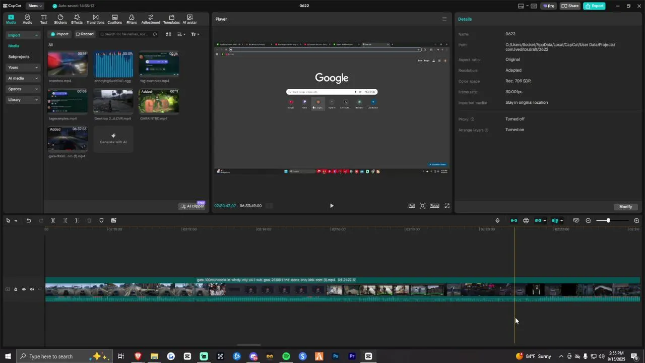Click the Record button
This screenshot has height=363, width=645.
pyautogui.click(x=85, y=34)
